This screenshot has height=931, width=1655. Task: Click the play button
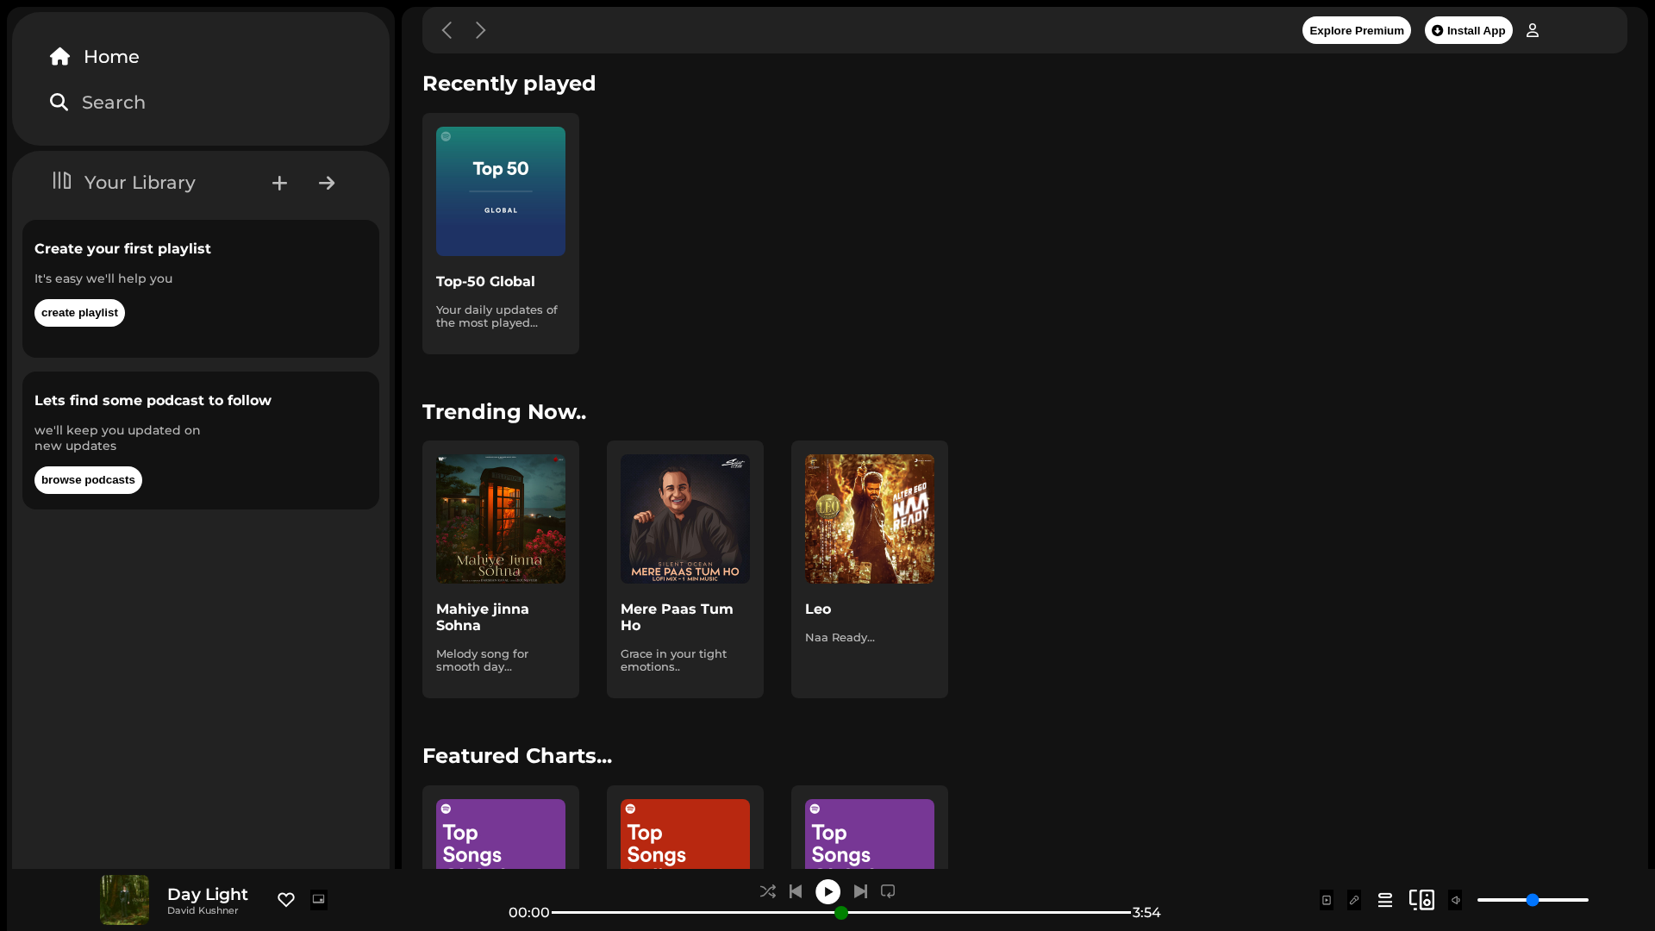(828, 891)
